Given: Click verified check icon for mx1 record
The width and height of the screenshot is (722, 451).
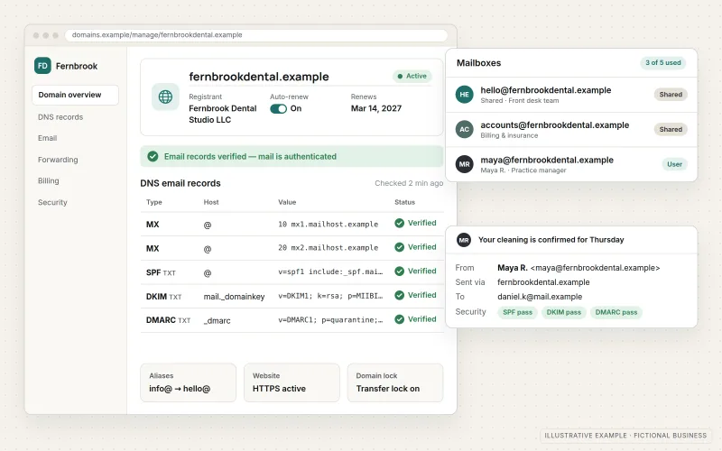Looking at the screenshot, I should 399,223.
